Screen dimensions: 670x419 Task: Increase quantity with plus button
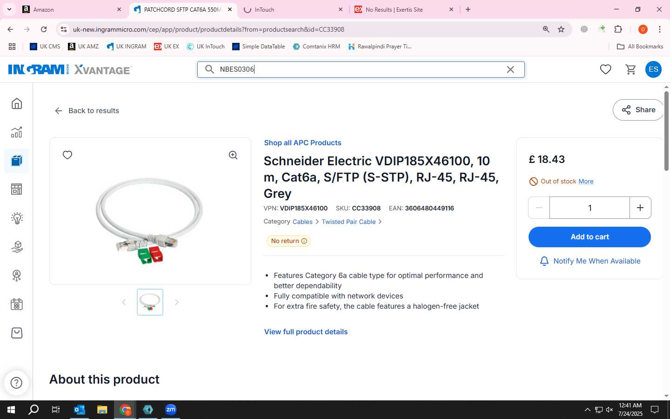tap(640, 208)
